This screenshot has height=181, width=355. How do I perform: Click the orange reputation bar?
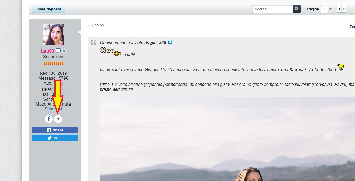(x=53, y=63)
